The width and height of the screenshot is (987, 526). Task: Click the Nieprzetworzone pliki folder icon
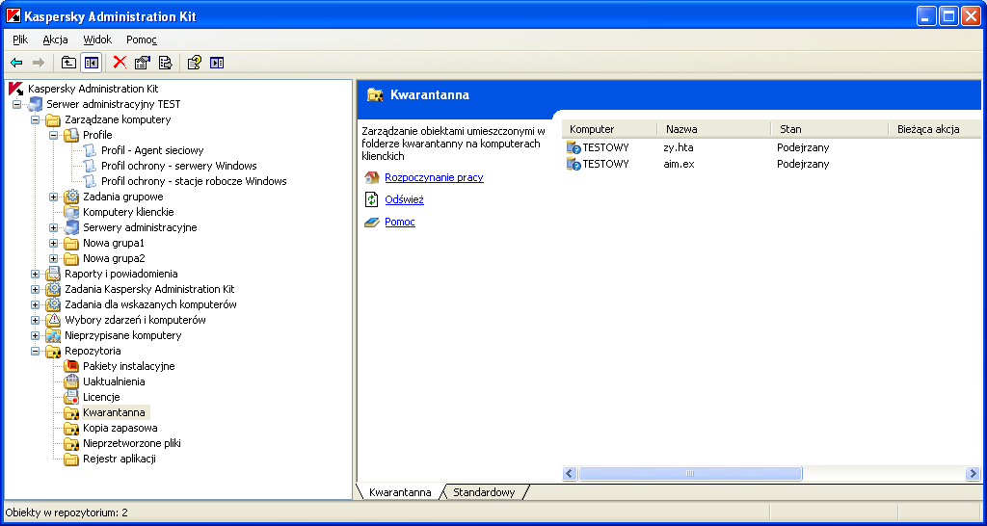click(71, 443)
